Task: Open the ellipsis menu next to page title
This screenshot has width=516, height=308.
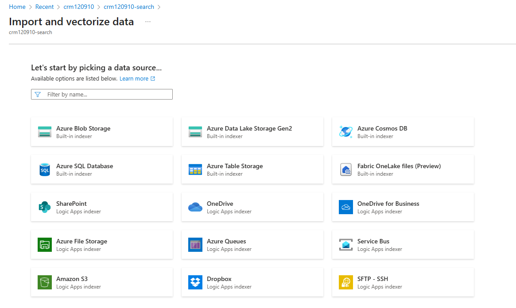Action: (148, 22)
